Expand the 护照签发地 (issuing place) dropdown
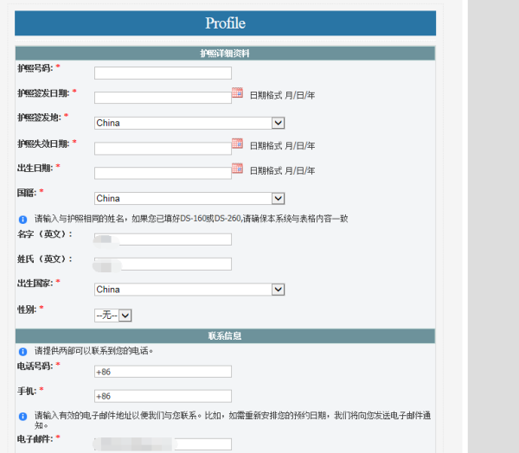Viewport: 519px width, 453px height. pos(189,123)
